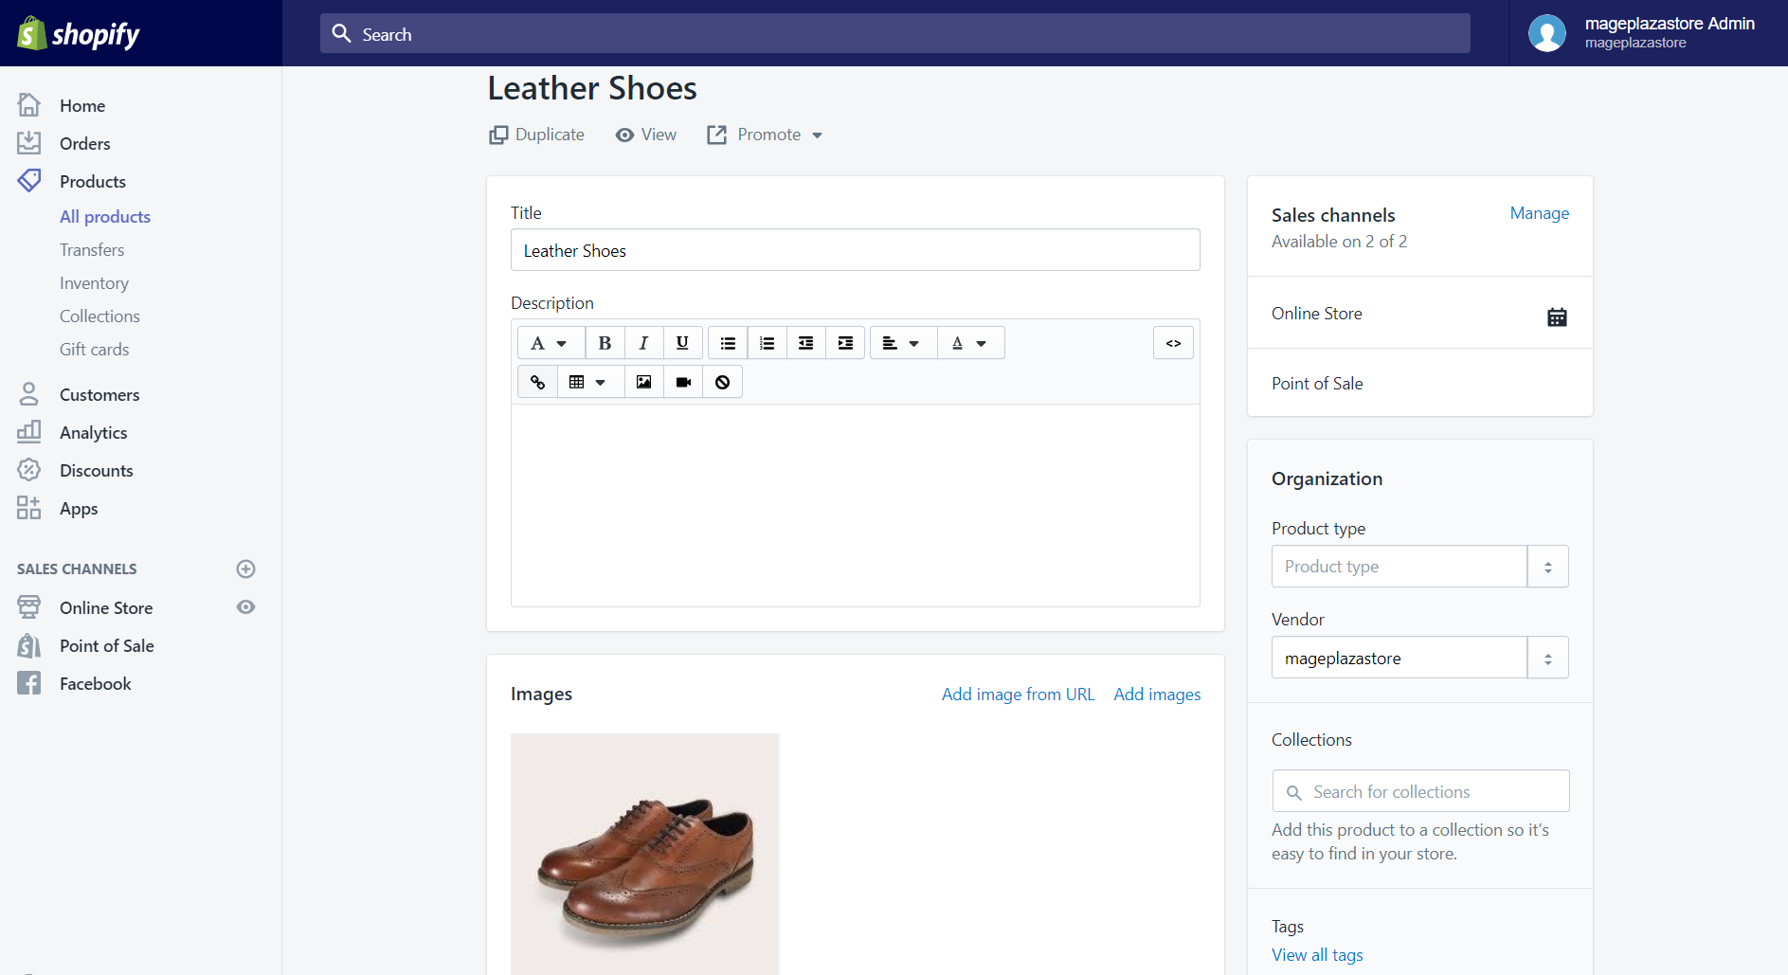This screenshot has height=975, width=1788.
Task: Click Add images link
Action: click(1157, 695)
